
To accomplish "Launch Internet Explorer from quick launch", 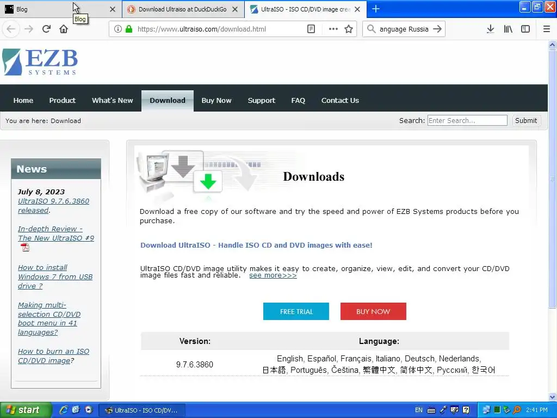I will (64, 410).
